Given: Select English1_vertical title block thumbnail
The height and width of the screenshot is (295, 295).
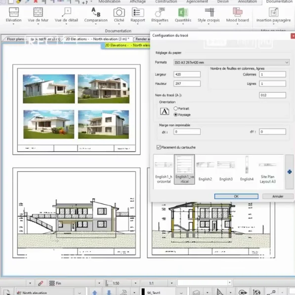Looking at the screenshot, I should tap(184, 169).
